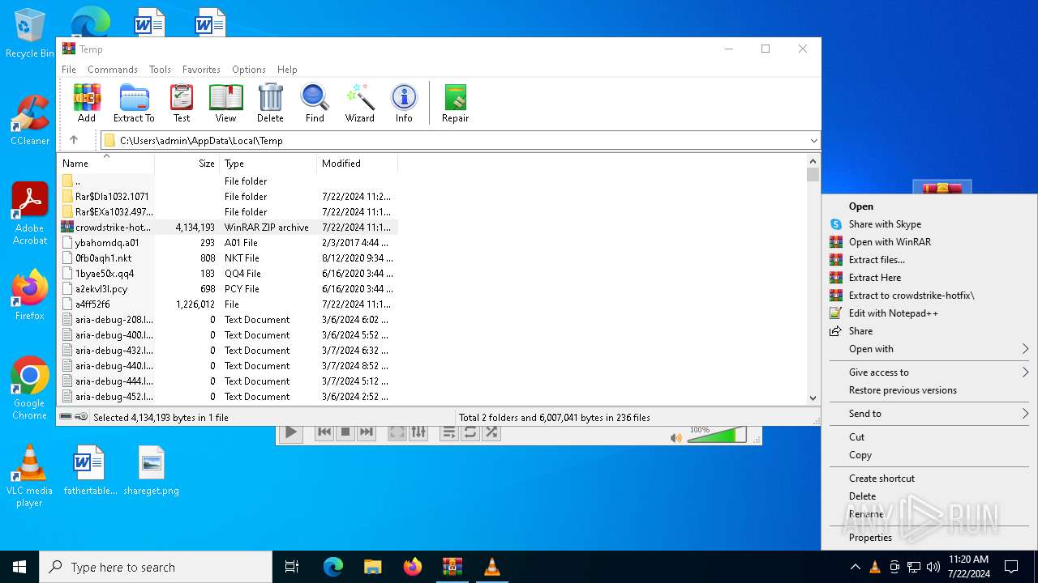Viewport: 1038px width, 583px height.
Task: Toggle the VLC playlist button
Action: (x=449, y=432)
